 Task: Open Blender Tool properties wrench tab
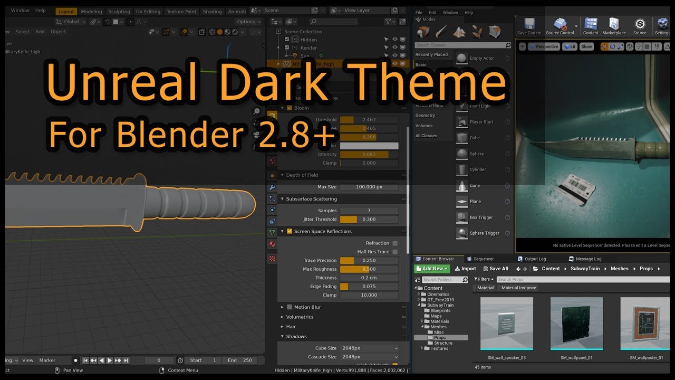[272, 187]
